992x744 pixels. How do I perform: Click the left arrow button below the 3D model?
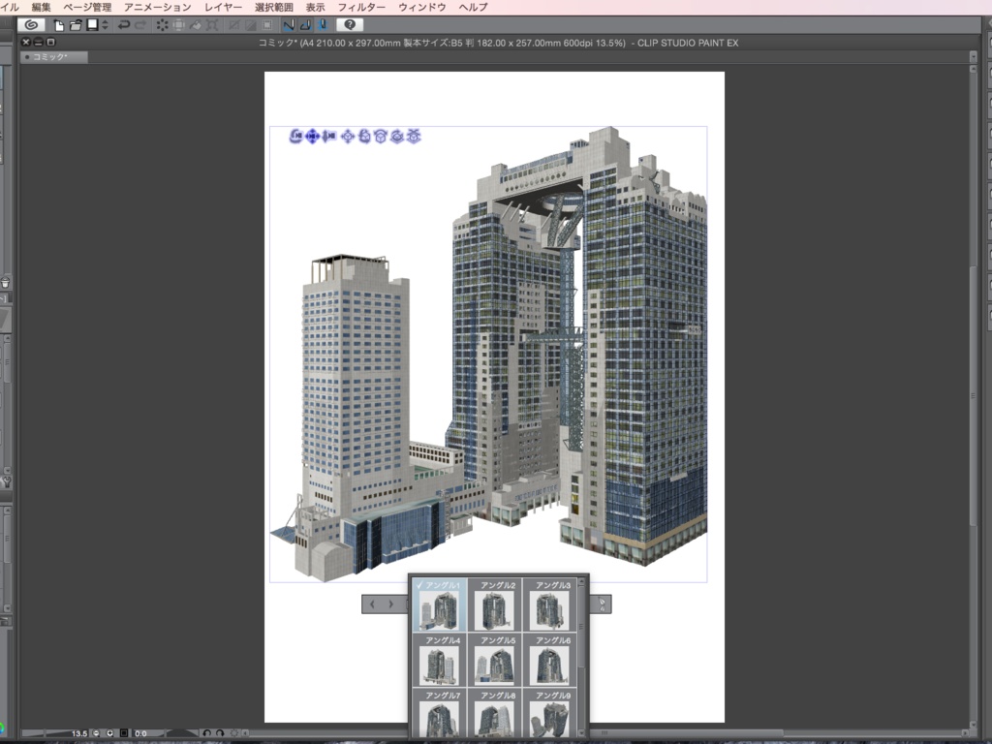(371, 604)
